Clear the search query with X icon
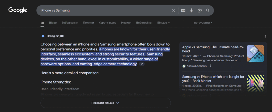Image resolution: width=272 pixels, height=112 pixels. [x=173, y=11]
